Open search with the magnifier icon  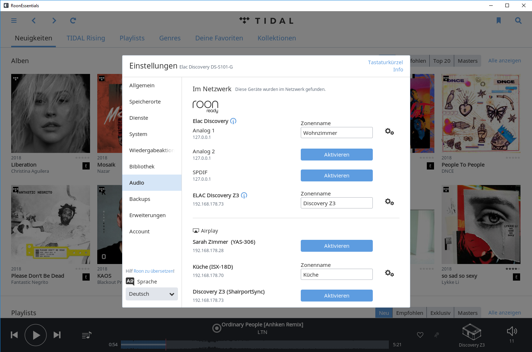[x=518, y=21]
